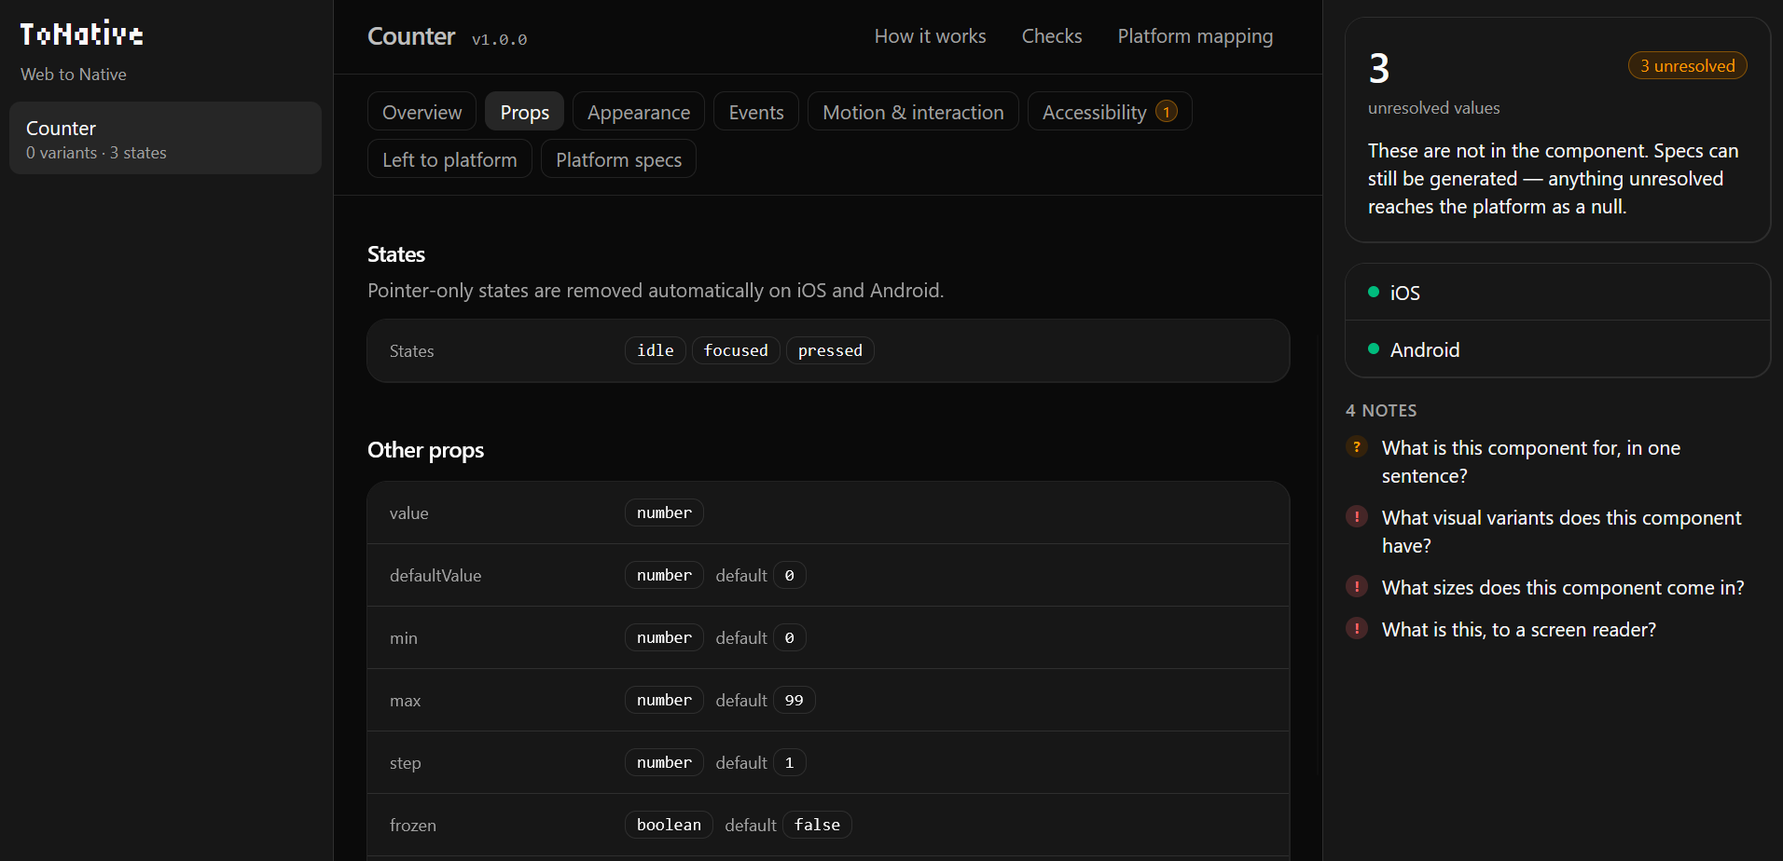The image size is (1783, 861).
Task: Click the question mark icon beside component purpose note
Action: point(1357,447)
